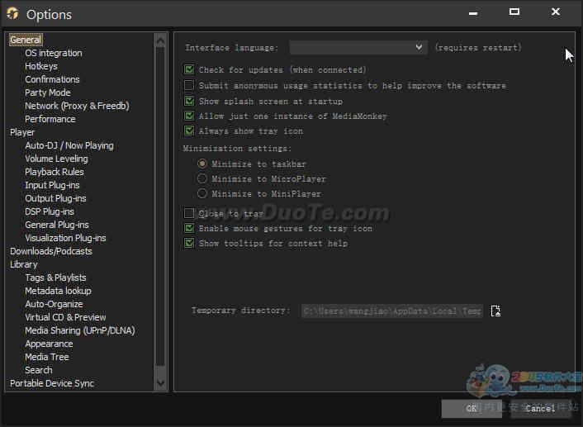Select Downloads/Podcasts category

point(51,251)
